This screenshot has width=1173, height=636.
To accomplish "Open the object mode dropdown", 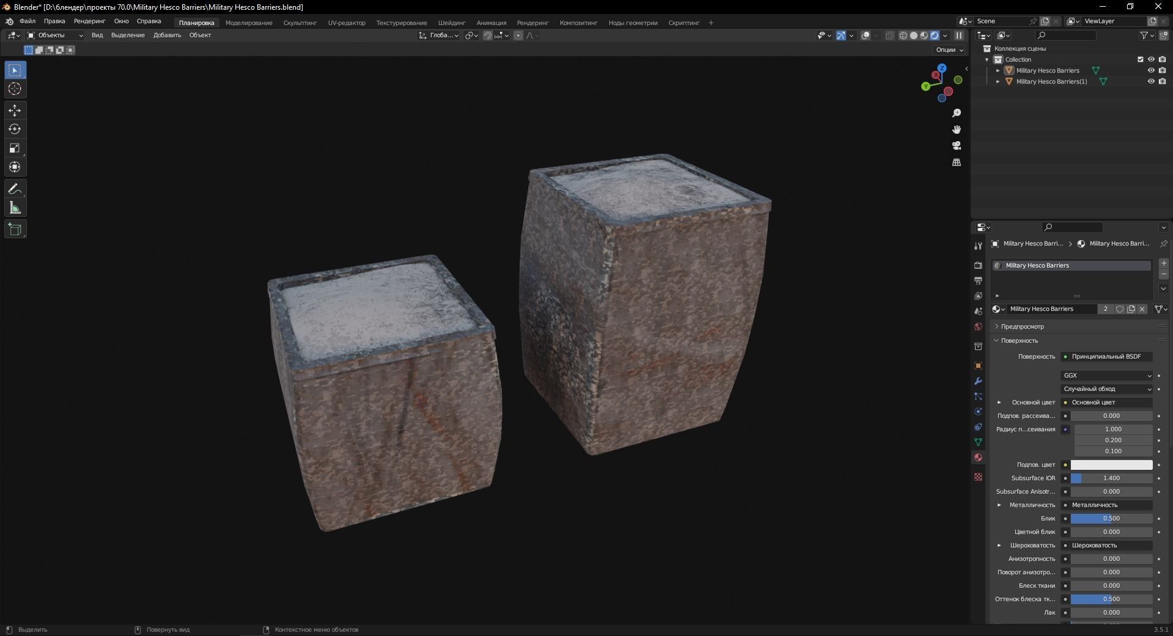I will pyautogui.click(x=55, y=35).
